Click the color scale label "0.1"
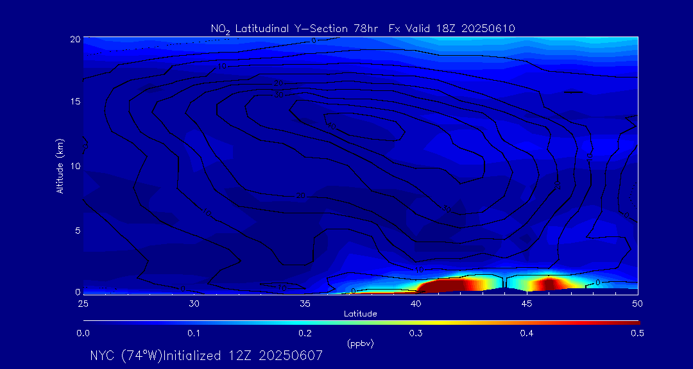Image resolution: width=693 pixels, height=369 pixels. (x=194, y=334)
